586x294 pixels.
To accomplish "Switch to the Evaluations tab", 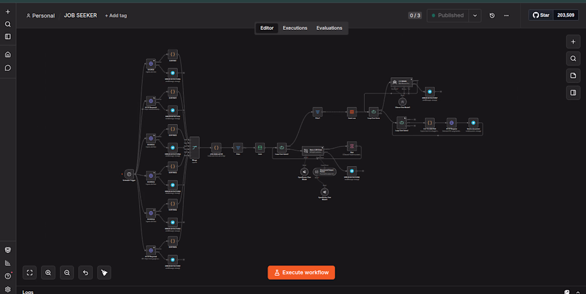I will click(329, 28).
